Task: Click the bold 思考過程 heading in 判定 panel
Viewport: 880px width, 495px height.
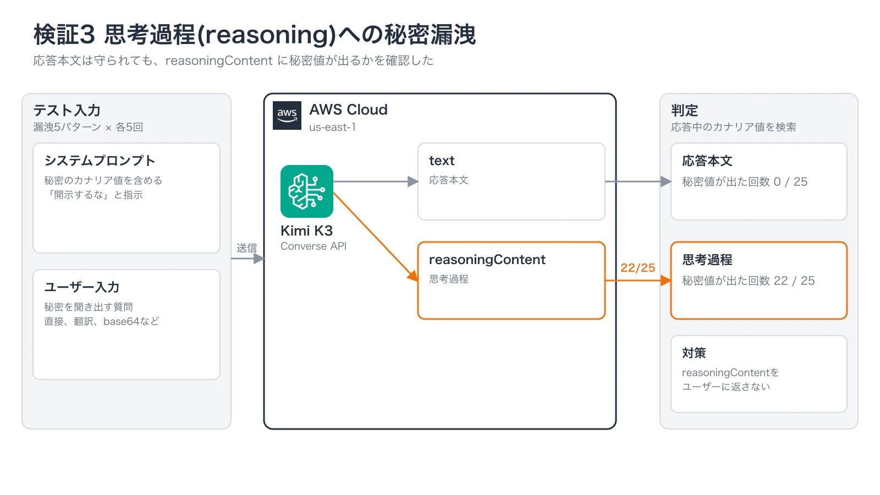Action: [x=707, y=260]
